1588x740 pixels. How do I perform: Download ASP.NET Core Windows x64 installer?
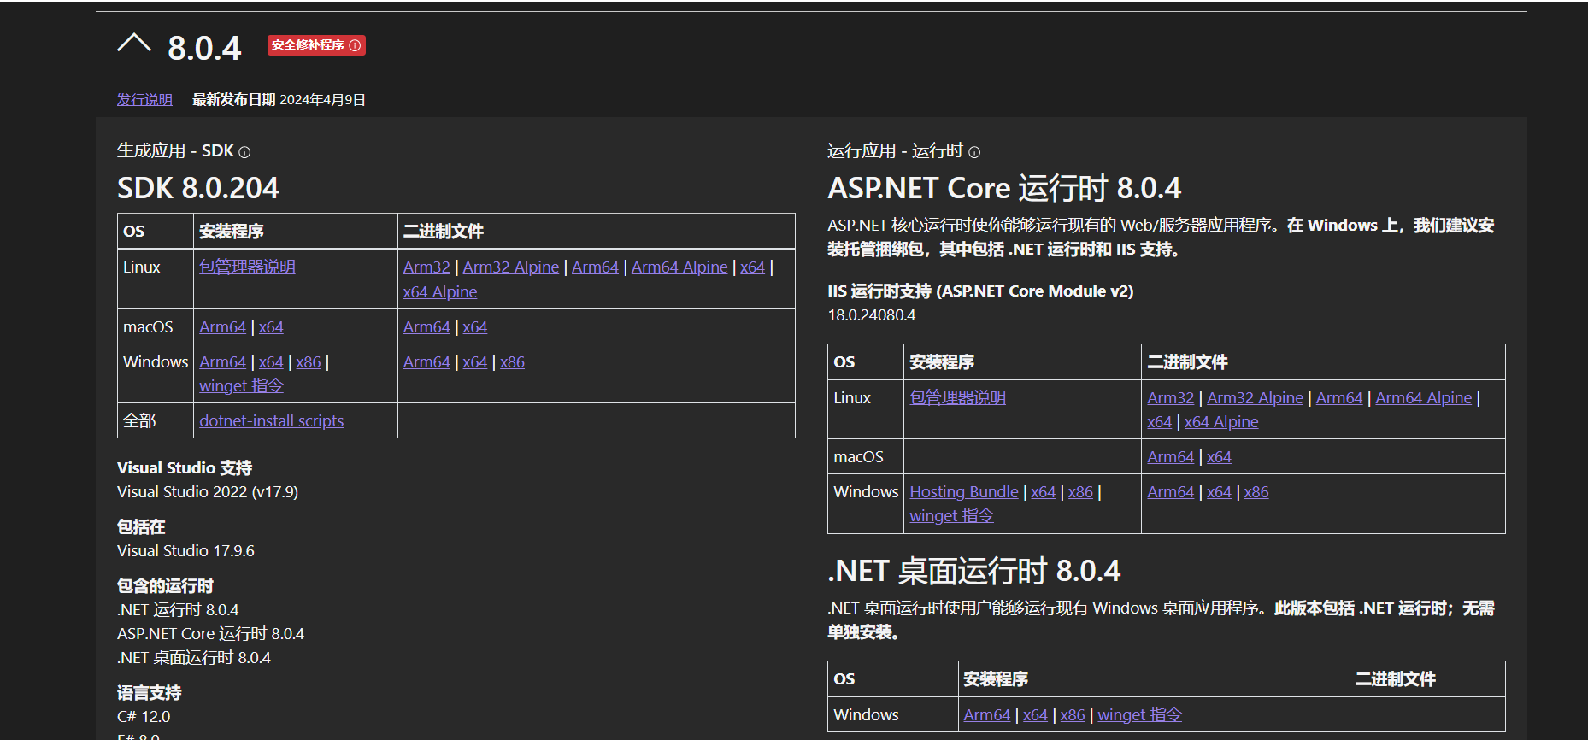click(x=1043, y=491)
